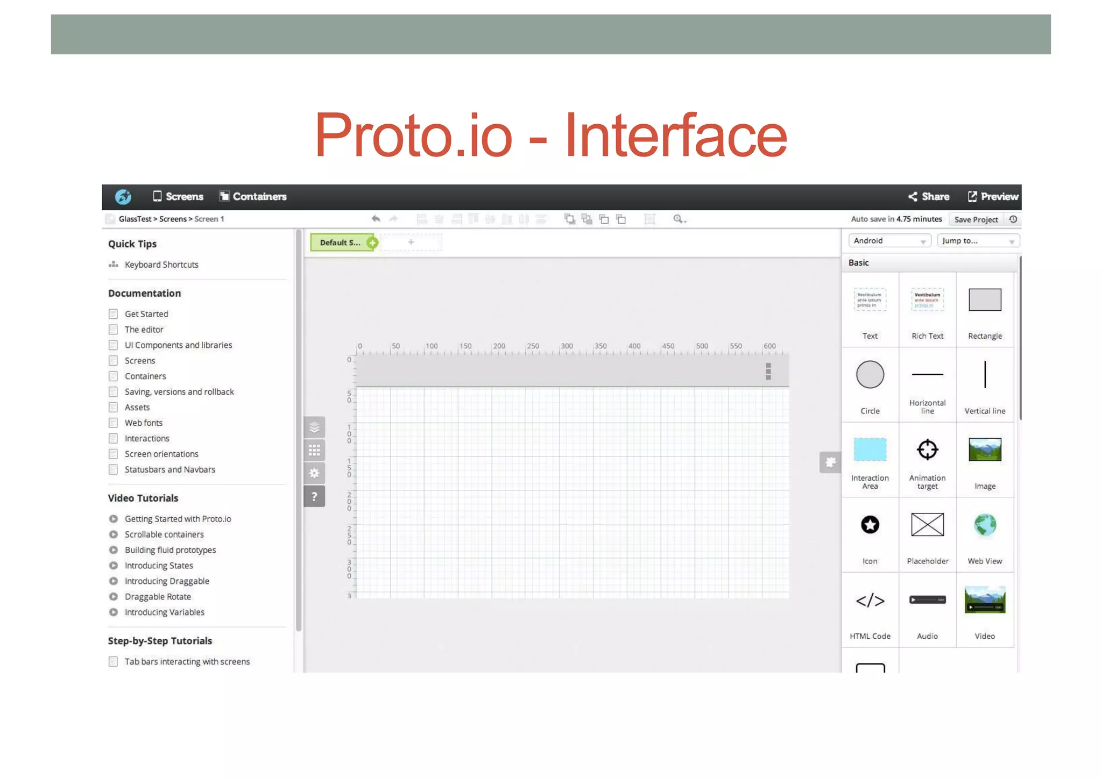1102x778 pixels.
Task: Click the Save Project button
Action: (x=976, y=219)
